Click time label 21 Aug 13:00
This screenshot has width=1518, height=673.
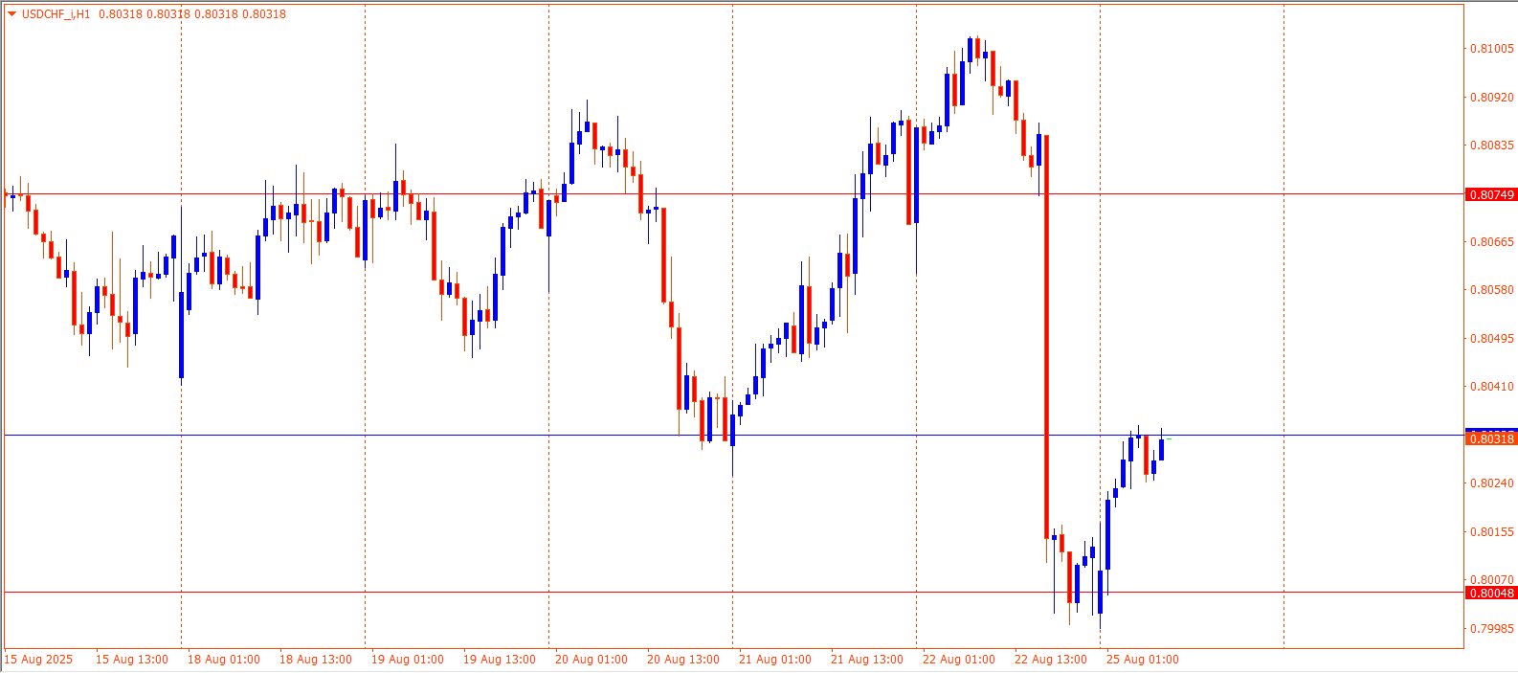[867, 660]
